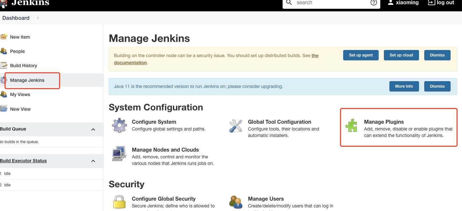
Task: Open Configure System via the gear icon
Action: (119, 125)
